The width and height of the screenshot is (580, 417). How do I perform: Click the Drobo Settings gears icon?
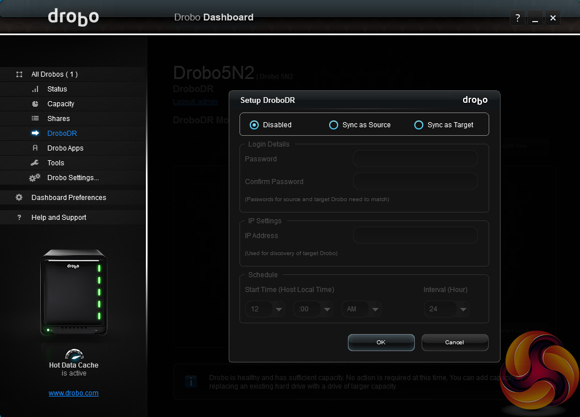tap(35, 178)
